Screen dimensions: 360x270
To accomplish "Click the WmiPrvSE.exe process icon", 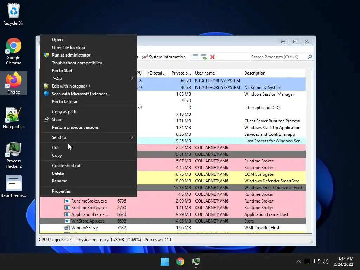I will coord(67,227).
